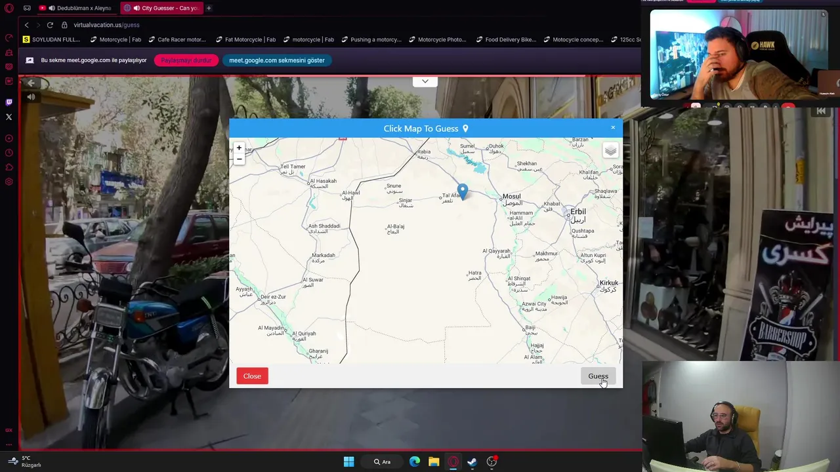The image size is (840, 472).
Task: Open Opera GX from taskbar
Action: [x=453, y=462]
